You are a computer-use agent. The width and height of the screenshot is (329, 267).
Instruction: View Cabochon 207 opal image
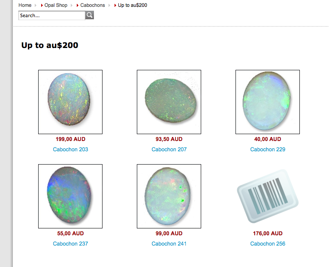169,102
